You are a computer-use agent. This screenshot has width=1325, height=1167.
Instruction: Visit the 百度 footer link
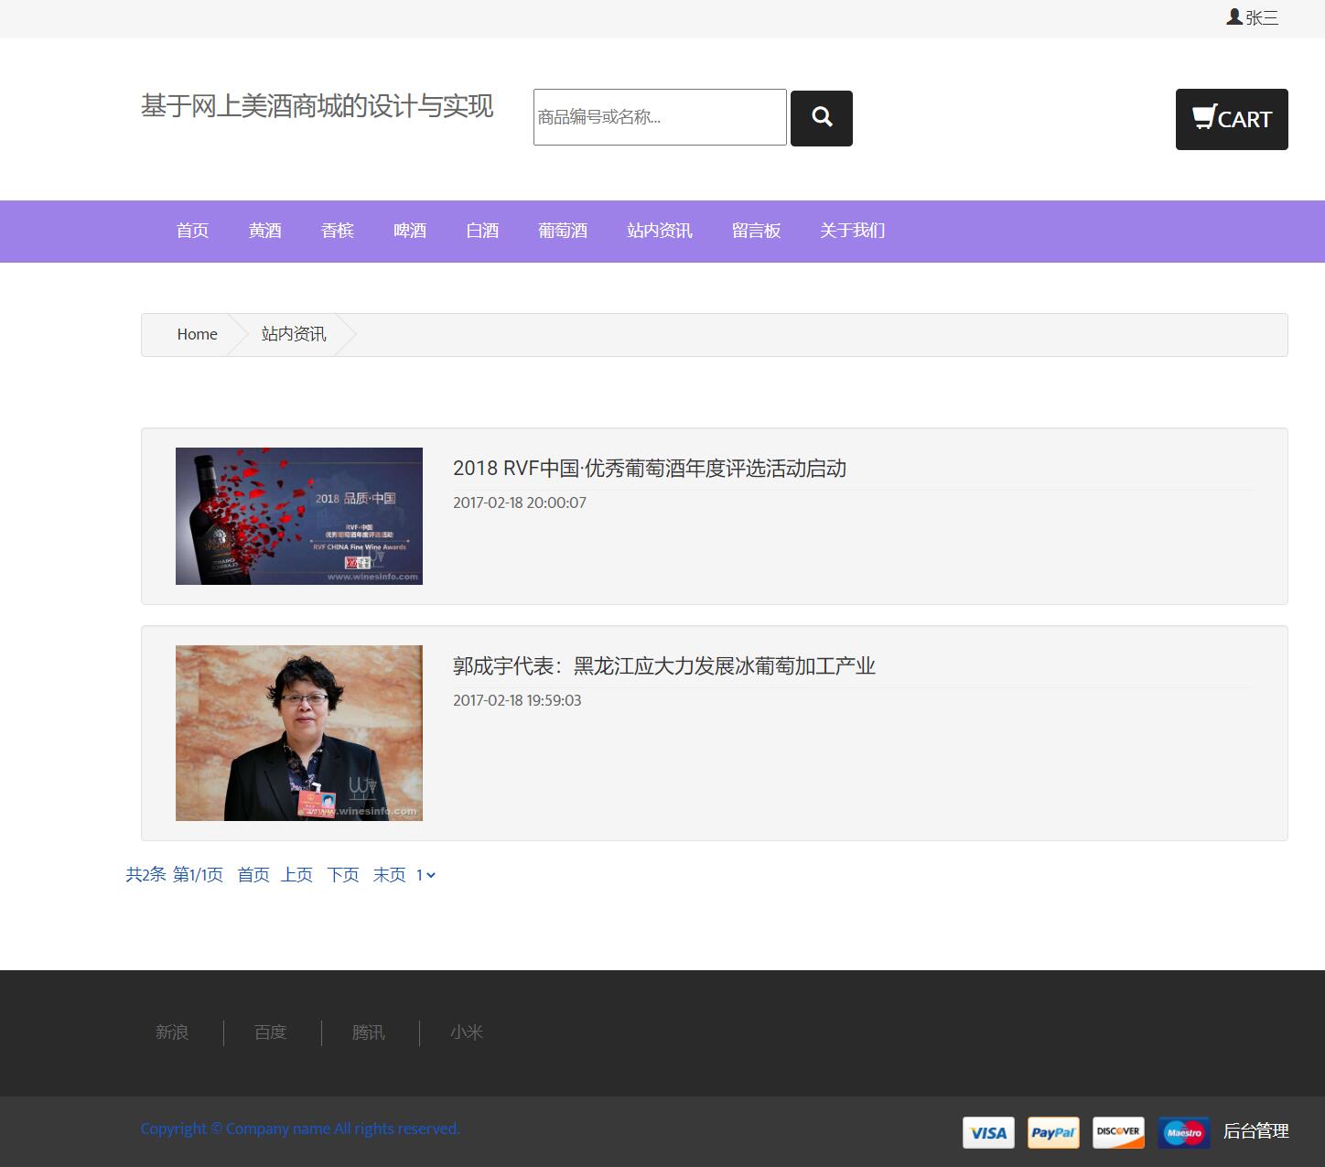[x=269, y=1032]
